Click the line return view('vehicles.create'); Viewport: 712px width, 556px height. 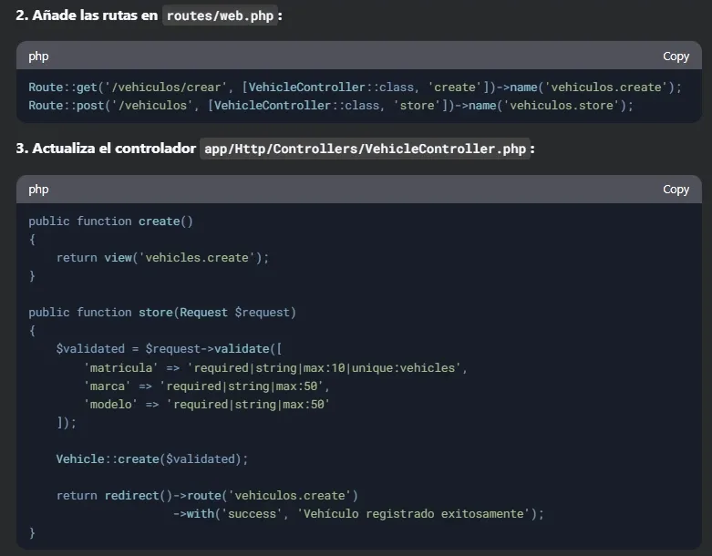pos(162,258)
